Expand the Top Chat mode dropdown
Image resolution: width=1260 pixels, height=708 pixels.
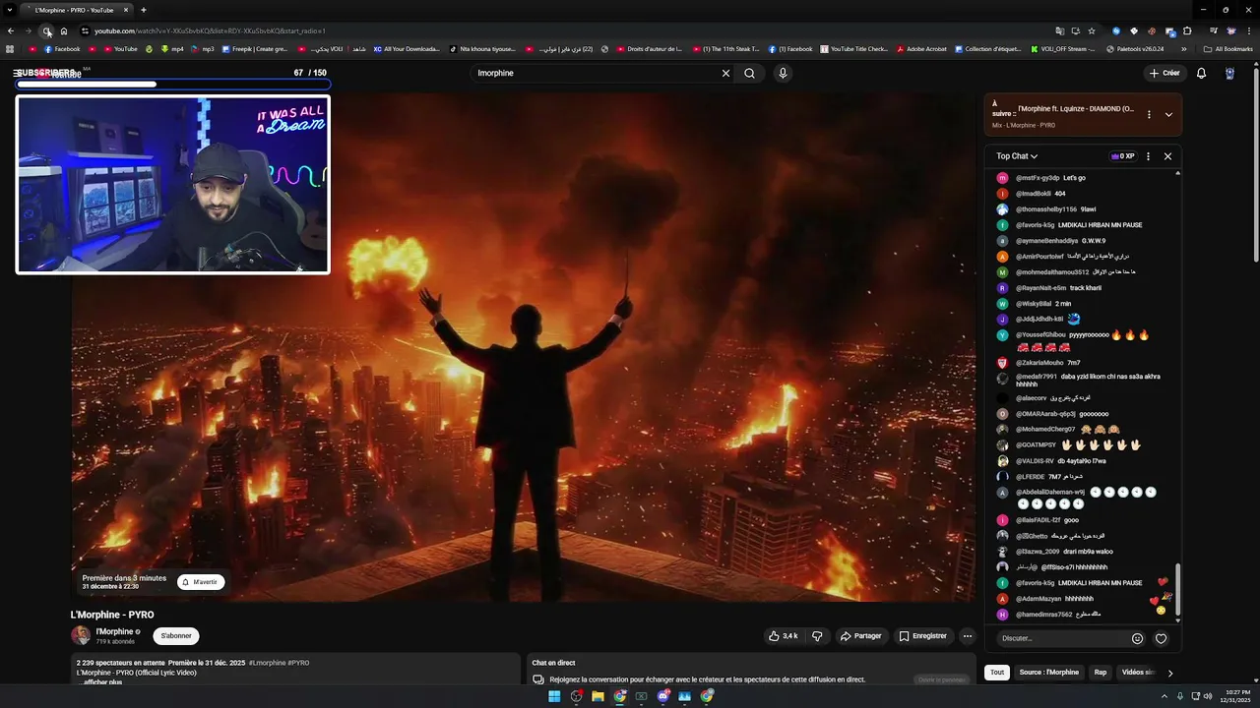coord(1017,156)
